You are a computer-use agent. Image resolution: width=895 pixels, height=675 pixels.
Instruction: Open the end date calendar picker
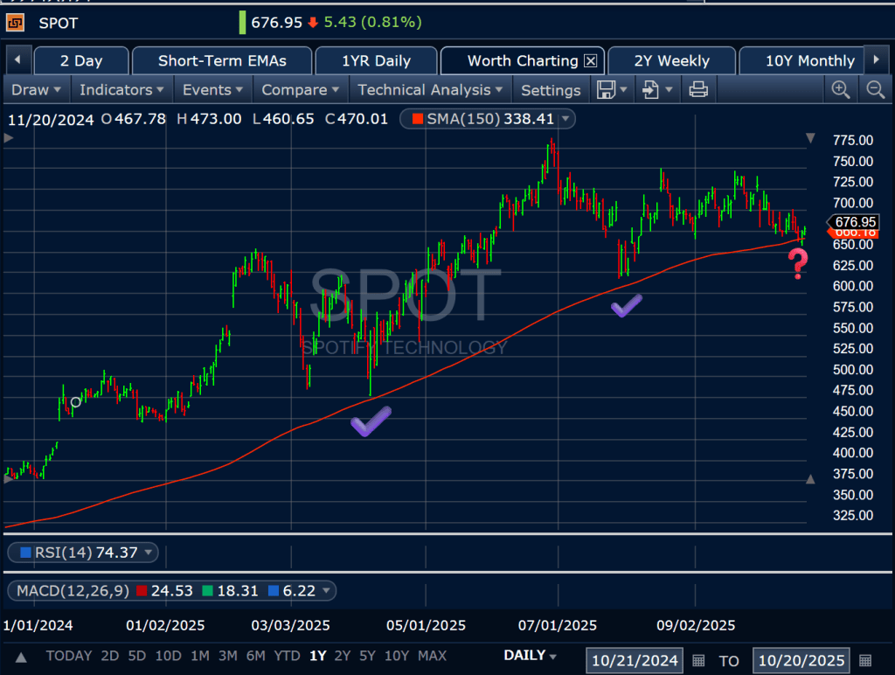(865, 660)
